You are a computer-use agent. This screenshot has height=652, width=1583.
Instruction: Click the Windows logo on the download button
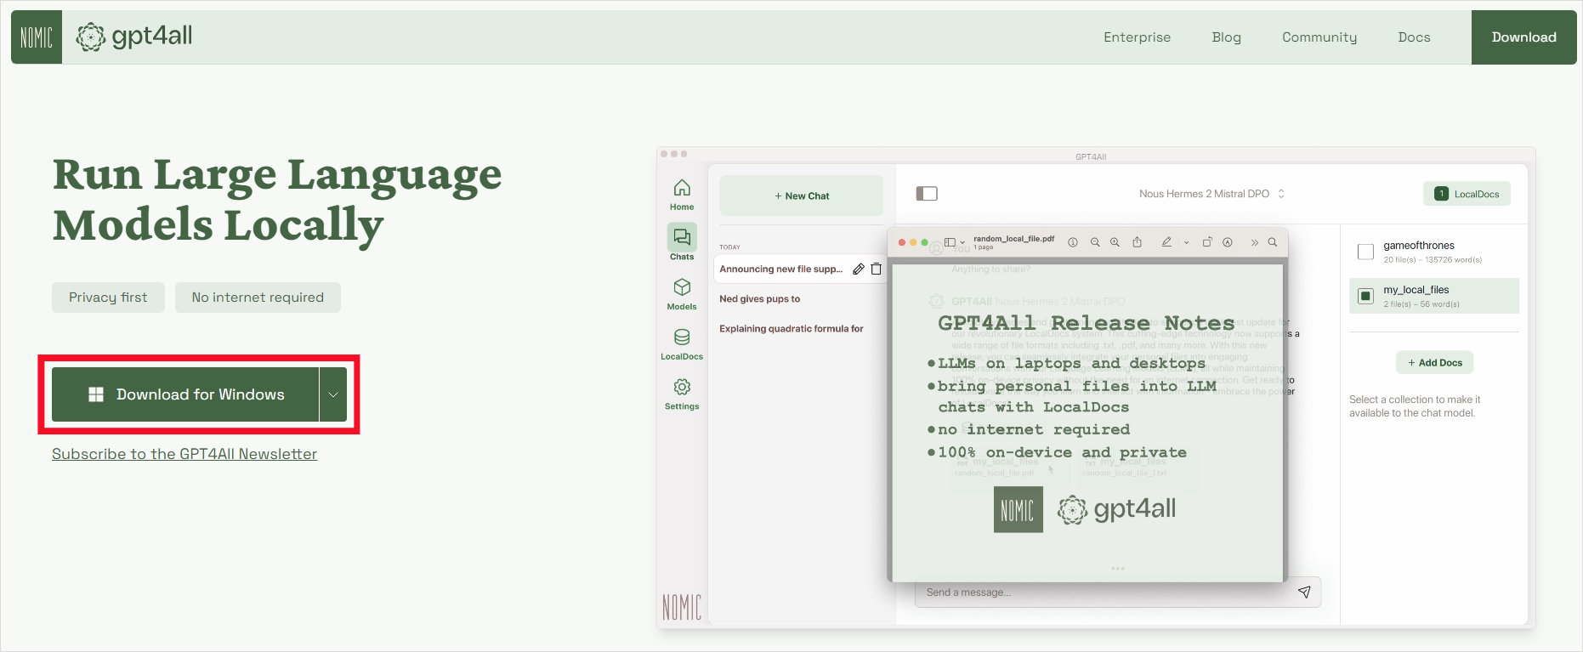click(x=96, y=394)
